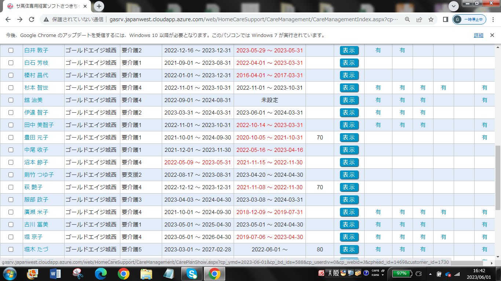Bookmark this page with the star icon
This screenshot has height=281, width=501.
coord(431,19)
